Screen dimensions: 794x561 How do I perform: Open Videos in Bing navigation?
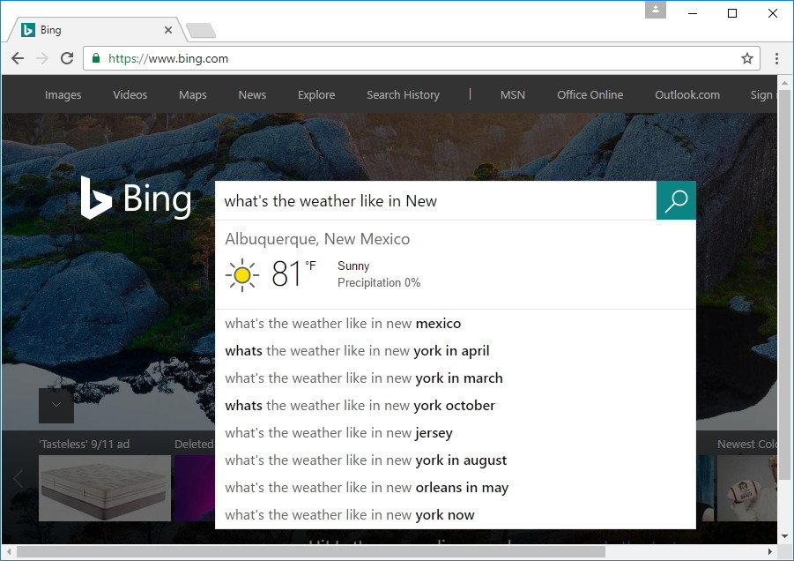click(130, 94)
